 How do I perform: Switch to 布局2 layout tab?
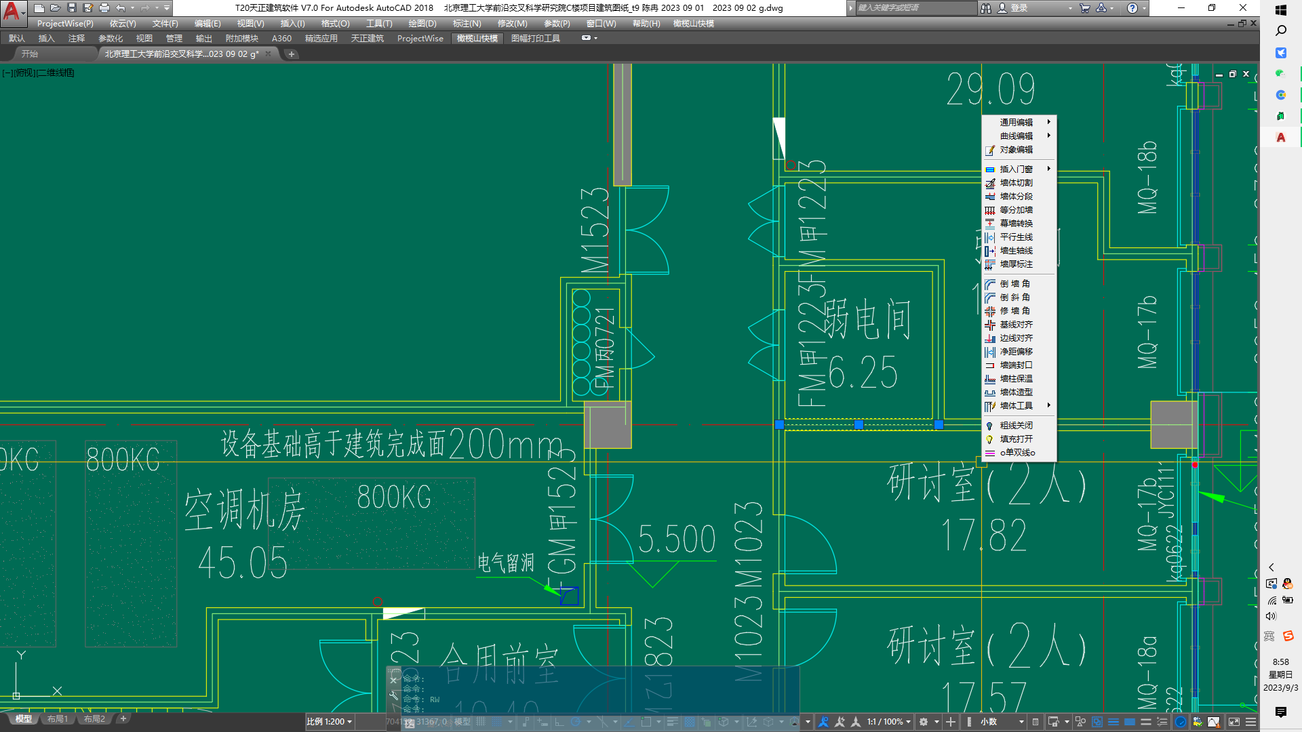[x=94, y=719]
